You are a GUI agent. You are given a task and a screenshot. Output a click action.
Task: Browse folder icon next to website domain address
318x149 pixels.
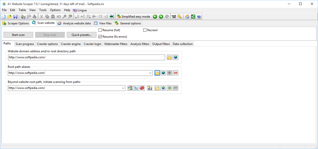[170, 58]
